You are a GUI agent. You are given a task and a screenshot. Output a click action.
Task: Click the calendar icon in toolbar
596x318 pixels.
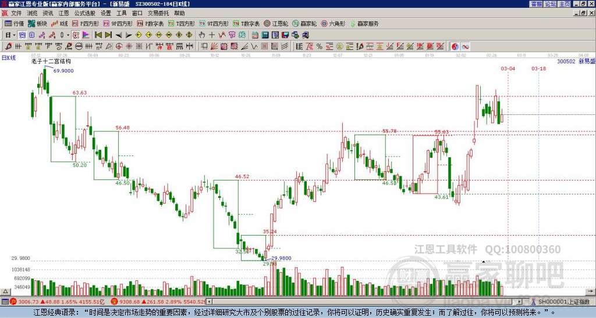pyautogui.click(x=255, y=35)
